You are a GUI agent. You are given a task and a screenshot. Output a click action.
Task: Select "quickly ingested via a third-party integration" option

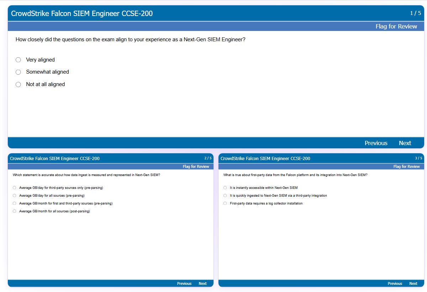tap(225, 196)
